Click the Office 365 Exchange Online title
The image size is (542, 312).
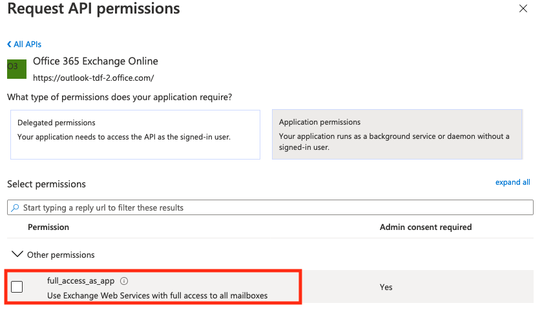[x=95, y=61]
